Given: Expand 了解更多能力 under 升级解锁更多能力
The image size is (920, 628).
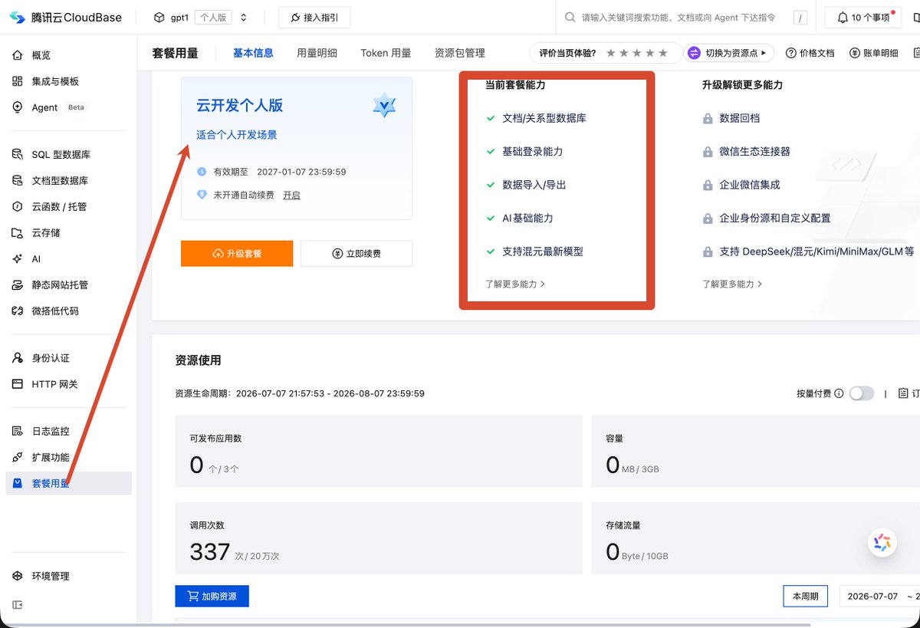Looking at the screenshot, I should click(732, 284).
